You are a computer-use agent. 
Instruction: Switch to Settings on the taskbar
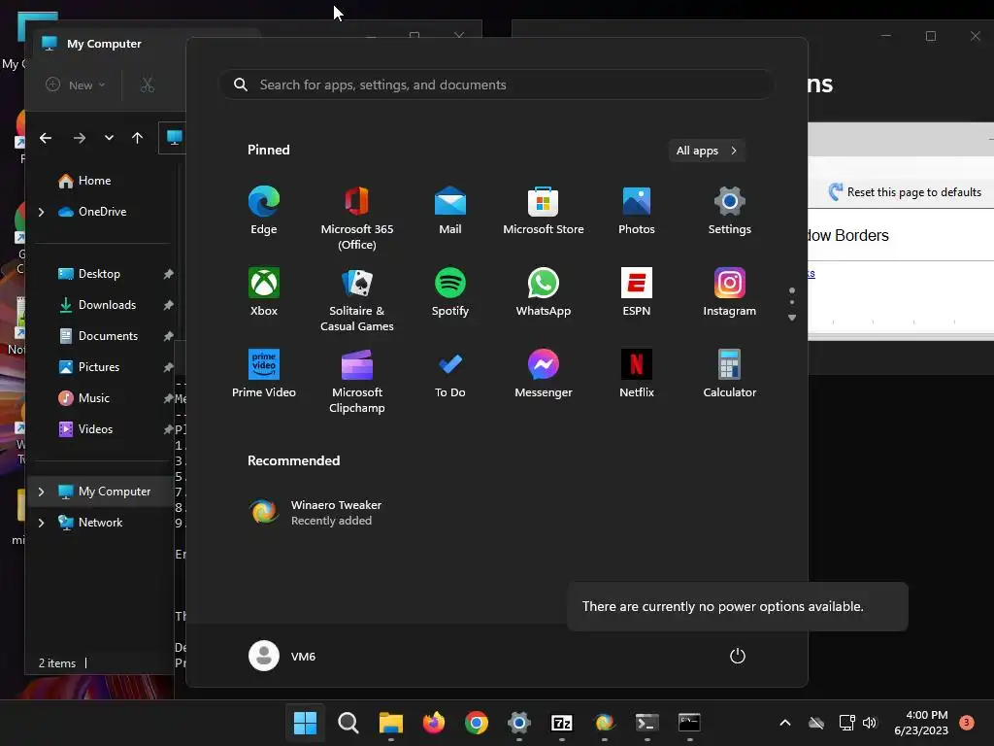[x=518, y=723]
